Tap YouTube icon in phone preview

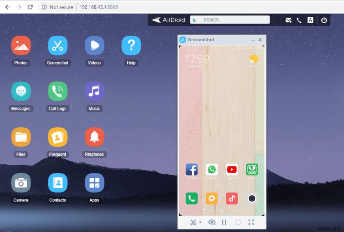[232, 170]
